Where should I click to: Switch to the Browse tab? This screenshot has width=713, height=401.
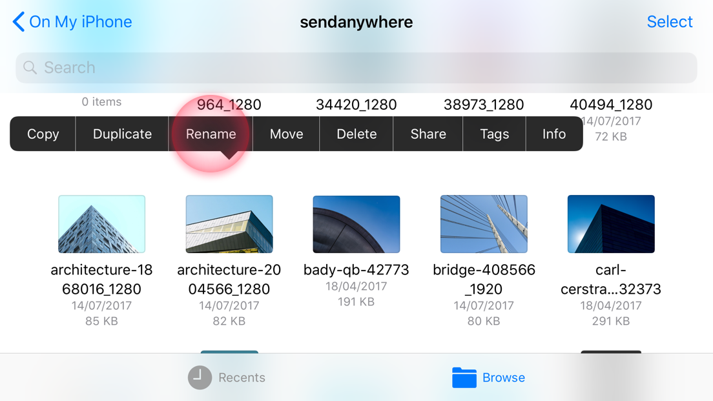tap(488, 377)
